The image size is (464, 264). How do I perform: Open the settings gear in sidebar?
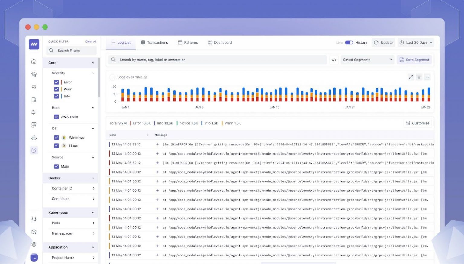tap(34, 244)
